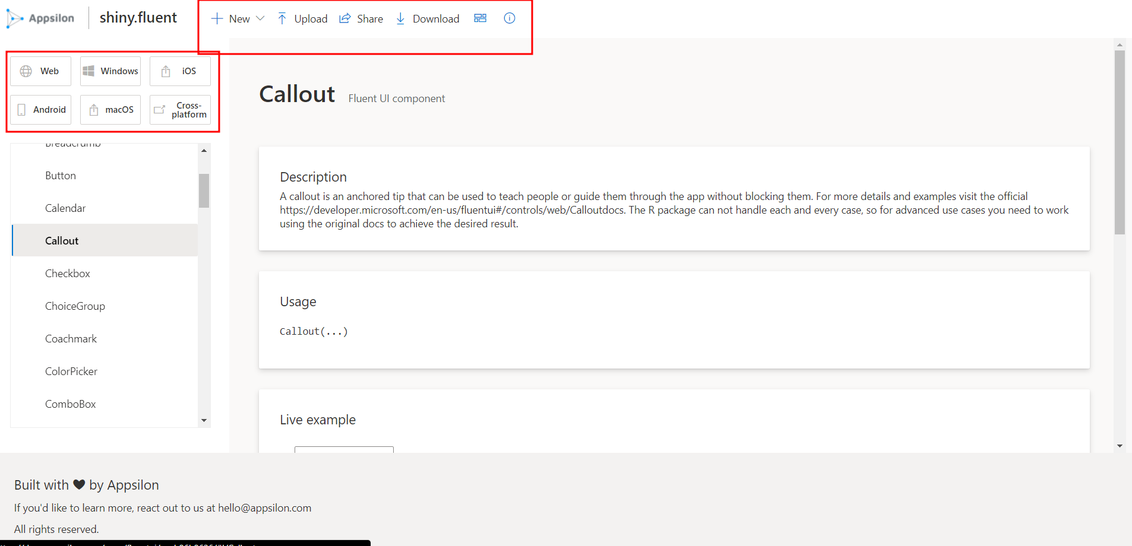This screenshot has height=546, width=1132.
Task: Switch to the Checkbox component
Action: [67, 273]
